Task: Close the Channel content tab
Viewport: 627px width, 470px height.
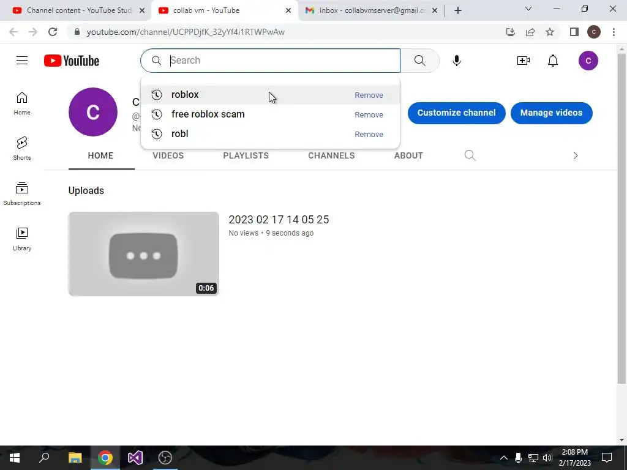Action: 142,10
